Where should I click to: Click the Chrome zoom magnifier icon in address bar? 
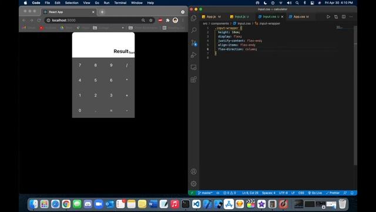tap(143, 21)
